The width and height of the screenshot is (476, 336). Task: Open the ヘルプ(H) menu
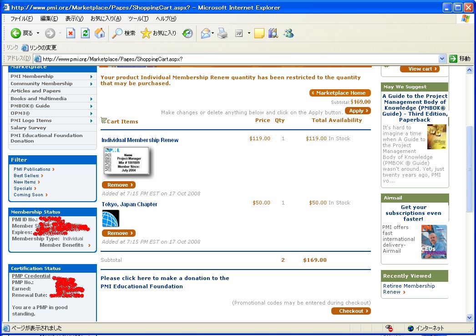point(166,19)
